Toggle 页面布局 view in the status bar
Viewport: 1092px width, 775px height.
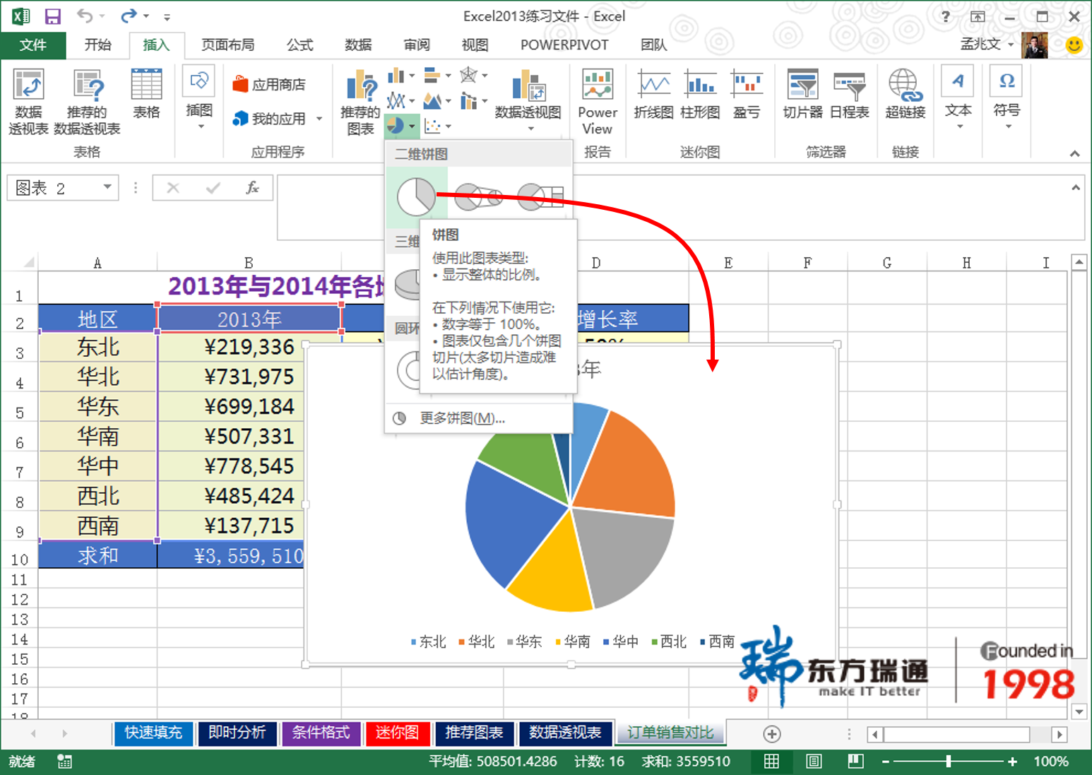pos(813,762)
